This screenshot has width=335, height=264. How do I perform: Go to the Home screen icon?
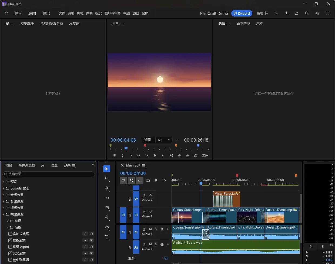[x=7, y=13]
